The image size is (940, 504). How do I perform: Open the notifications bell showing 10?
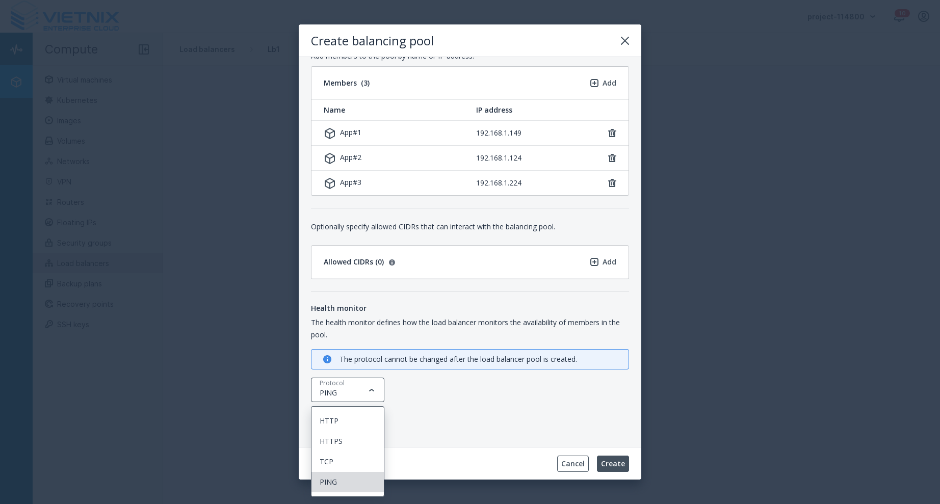coord(900,16)
